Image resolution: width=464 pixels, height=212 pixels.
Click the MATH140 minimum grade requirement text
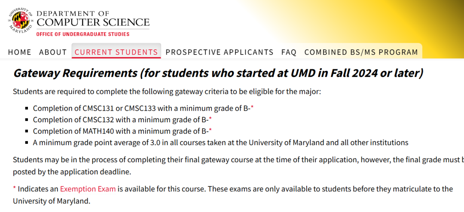point(120,131)
